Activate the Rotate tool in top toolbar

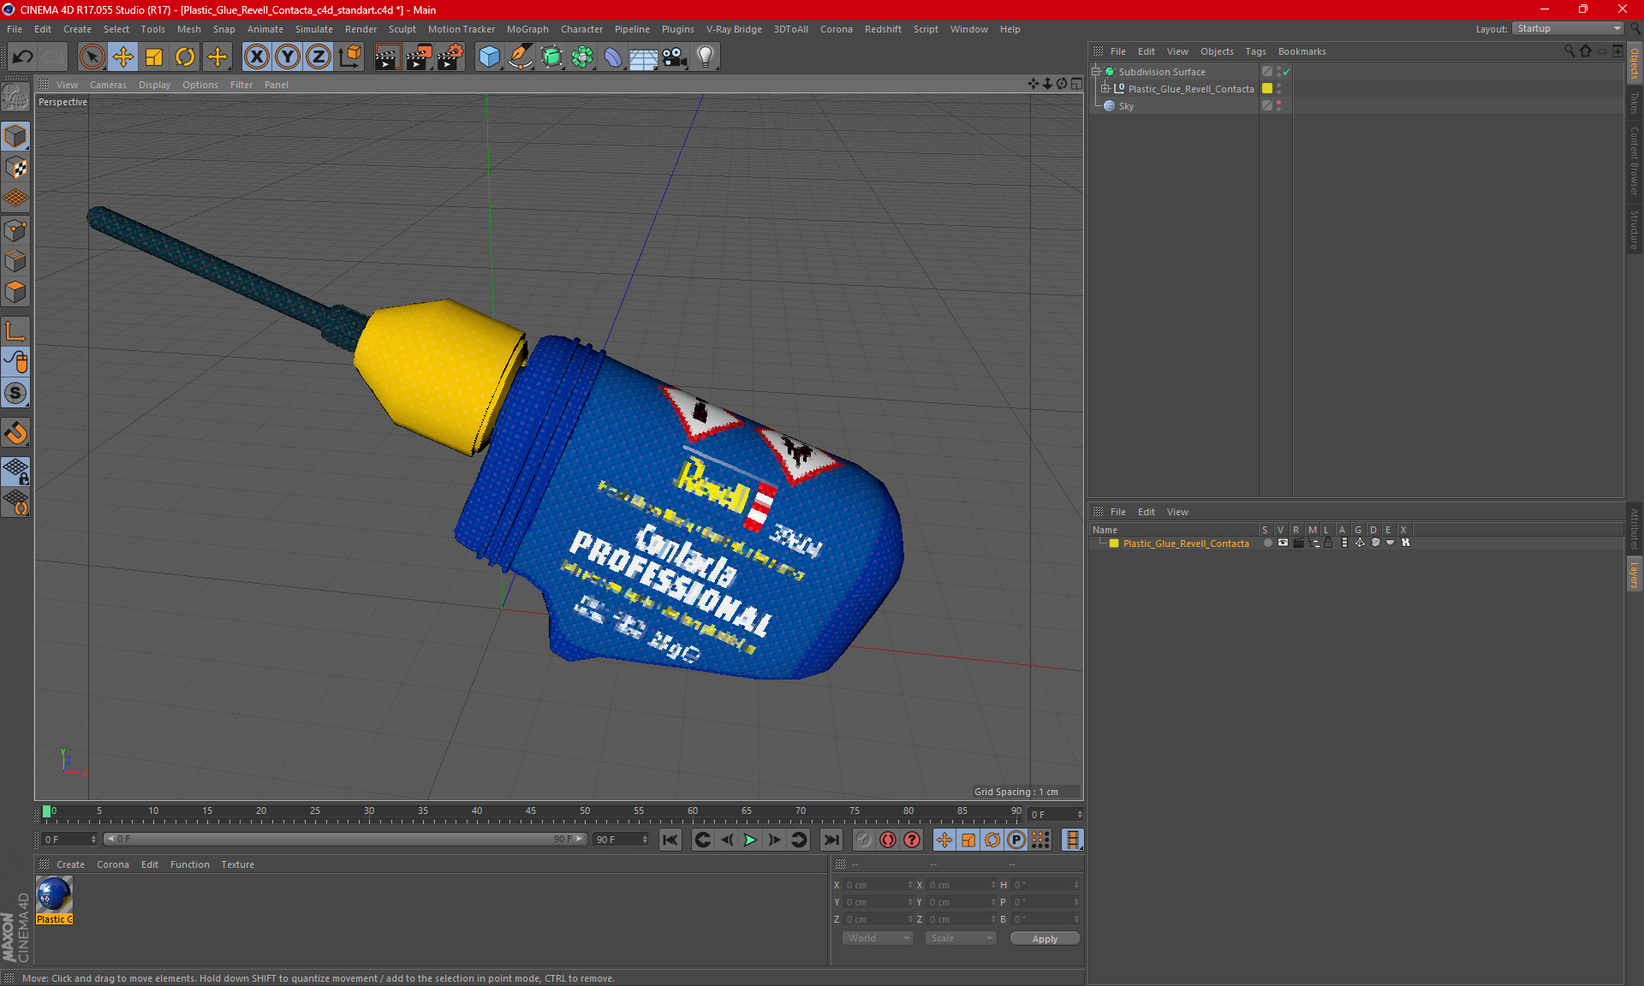click(185, 57)
